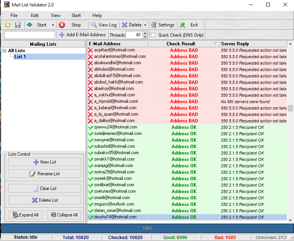Viewport: 294px width, 241px height.
Task: Click the Collapse All button
Action: point(64,215)
